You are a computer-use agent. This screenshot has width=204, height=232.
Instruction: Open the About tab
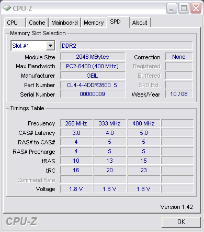click(x=140, y=23)
